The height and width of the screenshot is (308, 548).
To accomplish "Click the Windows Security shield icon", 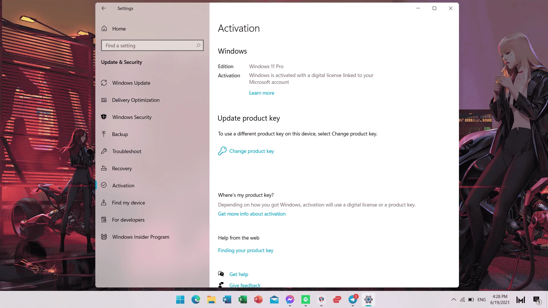I will coord(104,117).
